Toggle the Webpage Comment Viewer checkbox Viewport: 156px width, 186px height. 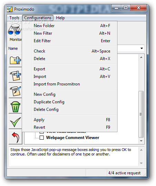[x=42, y=138]
